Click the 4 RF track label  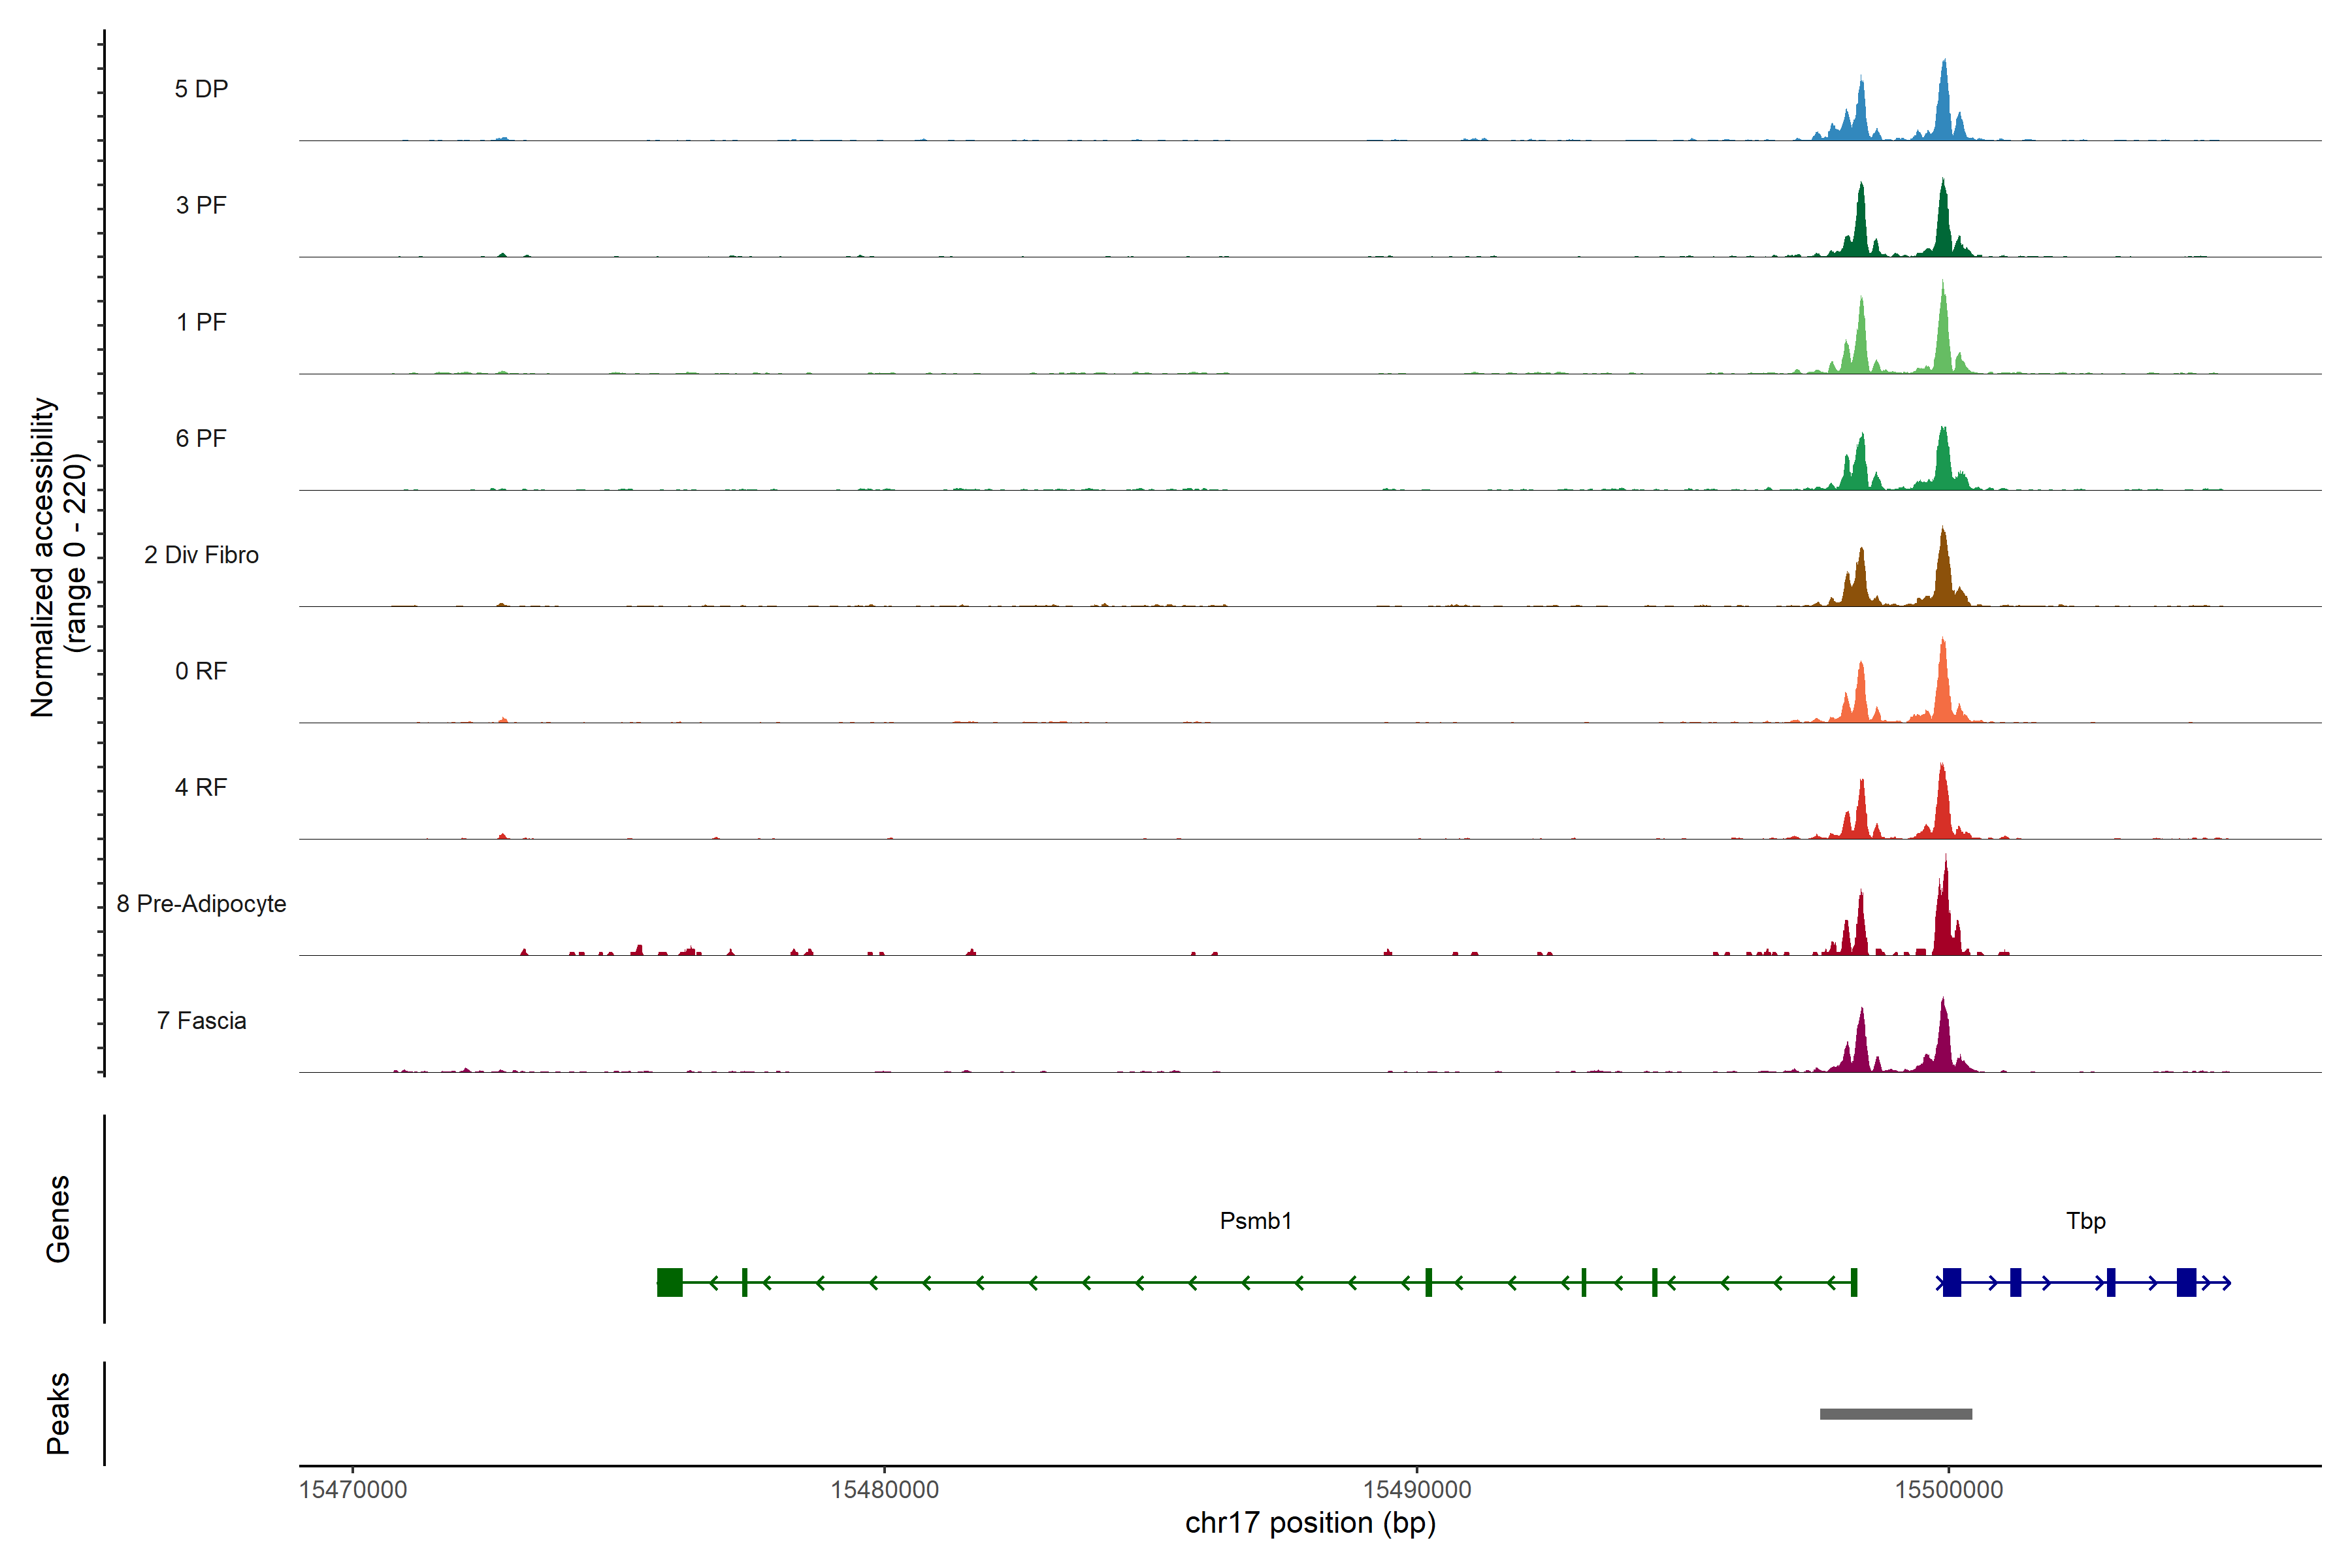coord(201,787)
